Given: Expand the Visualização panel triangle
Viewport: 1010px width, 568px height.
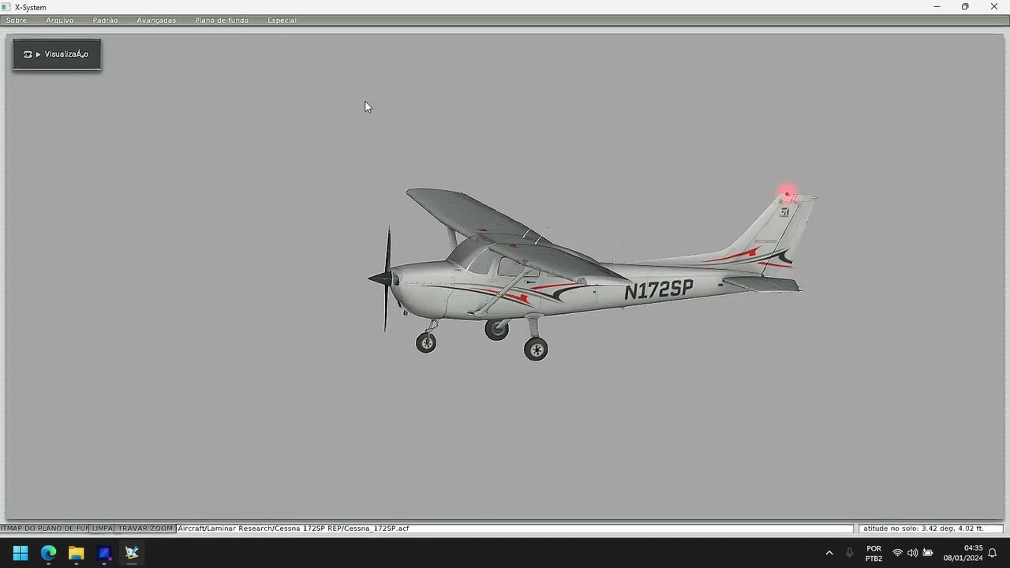Looking at the screenshot, I should [38, 54].
